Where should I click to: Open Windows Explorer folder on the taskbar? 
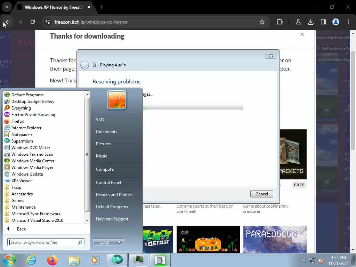(74, 260)
